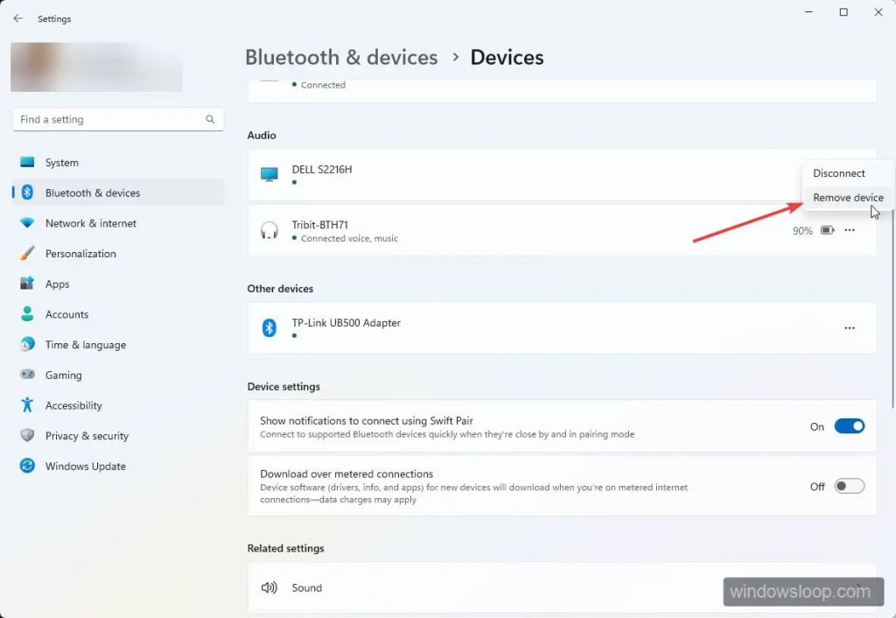Navigate back using Bluetooth & devices breadcrumb
The height and width of the screenshot is (618, 896).
click(341, 57)
